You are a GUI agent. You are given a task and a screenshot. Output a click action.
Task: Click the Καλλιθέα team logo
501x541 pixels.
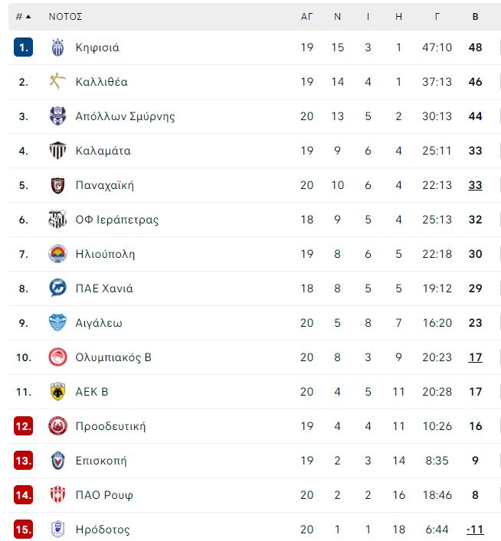57,81
